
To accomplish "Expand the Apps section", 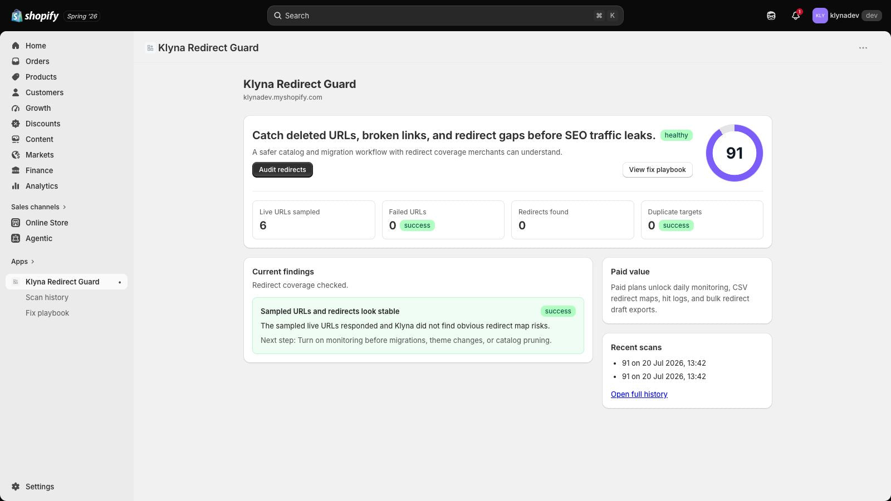I will (23, 262).
